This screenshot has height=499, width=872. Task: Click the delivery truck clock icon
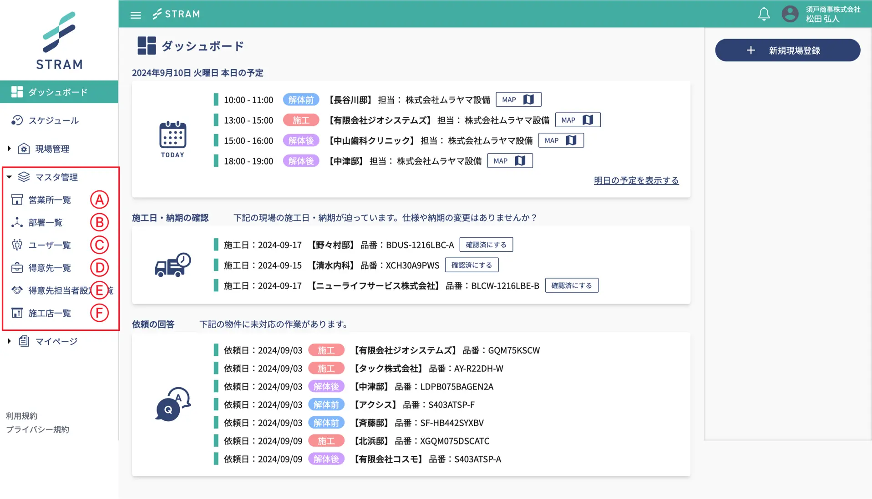pyautogui.click(x=172, y=265)
